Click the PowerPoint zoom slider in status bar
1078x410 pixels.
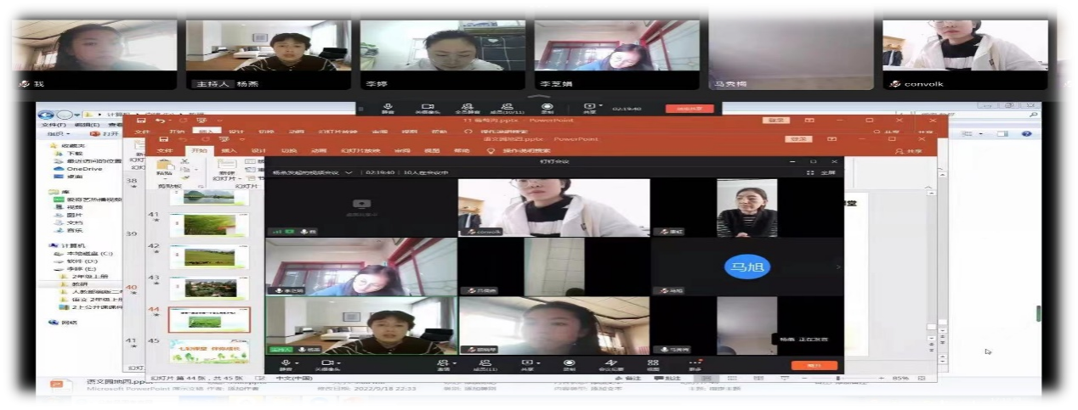pos(837,378)
